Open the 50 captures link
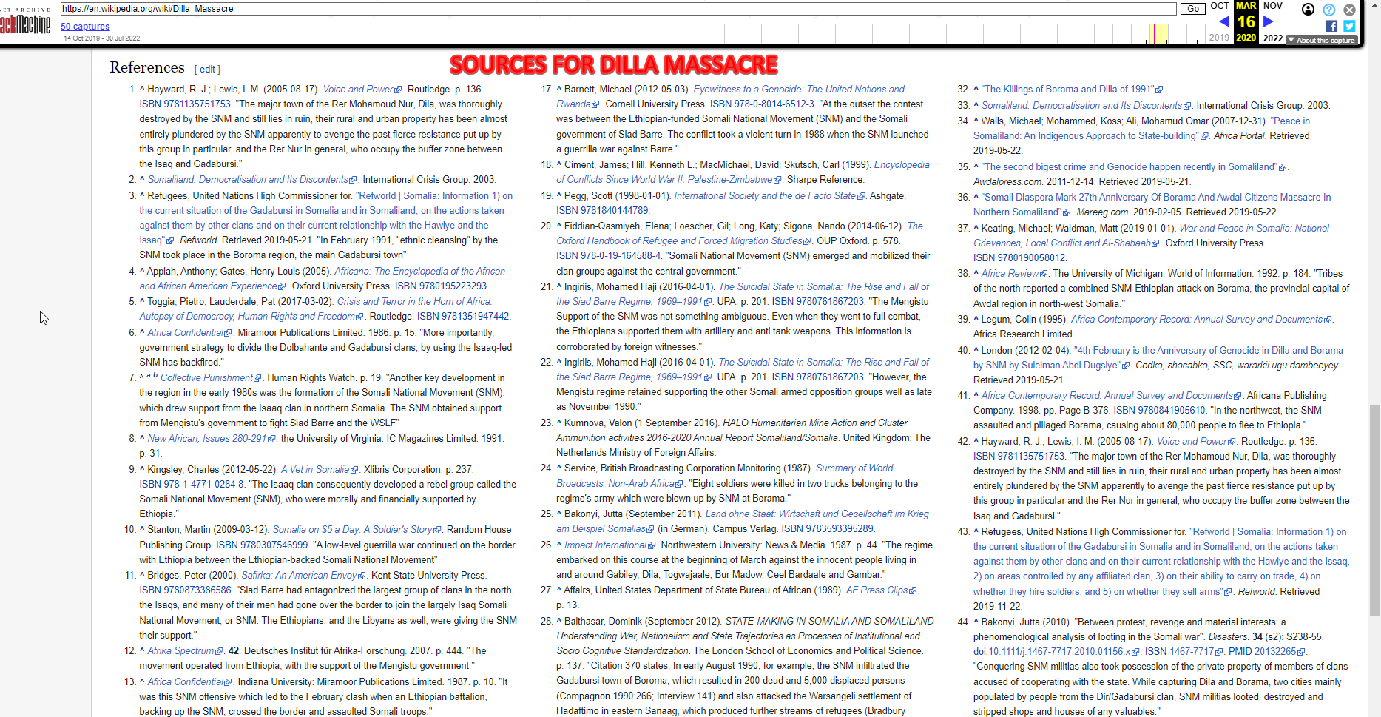 (x=85, y=27)
